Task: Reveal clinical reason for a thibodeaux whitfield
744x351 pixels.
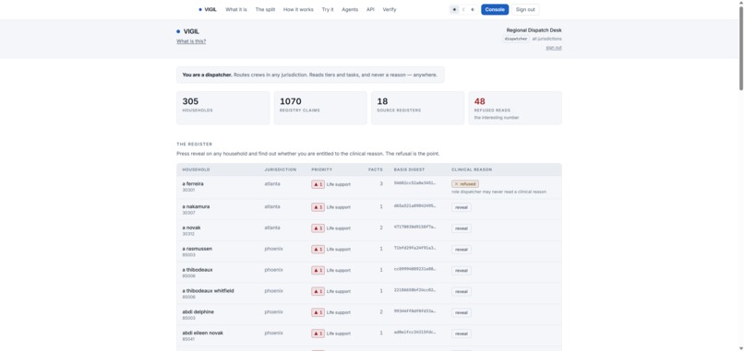Action: pyautogui.click(x=462, y=292)
